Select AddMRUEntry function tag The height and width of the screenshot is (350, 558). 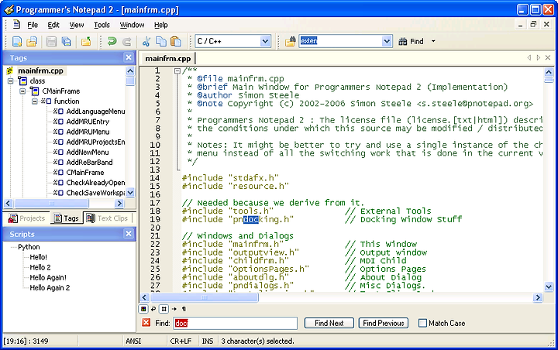(x=88, y=122)
